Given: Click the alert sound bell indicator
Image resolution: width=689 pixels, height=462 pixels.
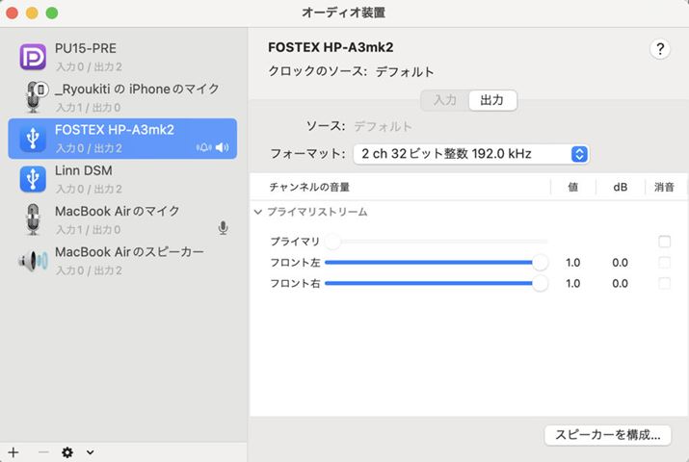Looking at the screenshot, I should pyautogui.click(x=203, y=147).
